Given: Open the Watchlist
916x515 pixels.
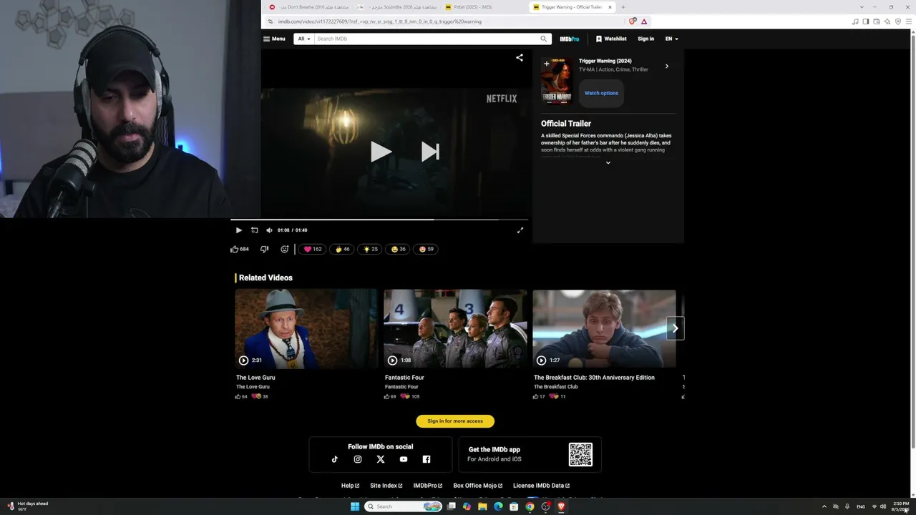Looking at the screenshot, I should click(x=611, y=39).
